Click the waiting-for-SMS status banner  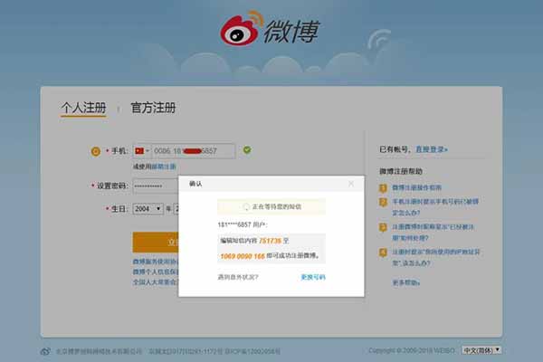[271, 207]
